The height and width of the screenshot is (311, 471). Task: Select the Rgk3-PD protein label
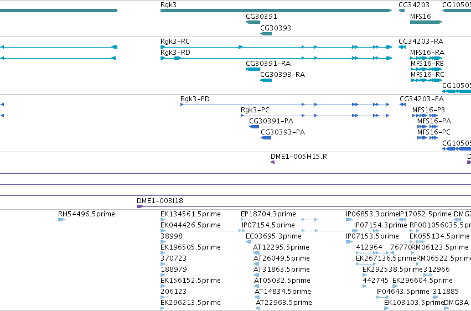point(195,99)
